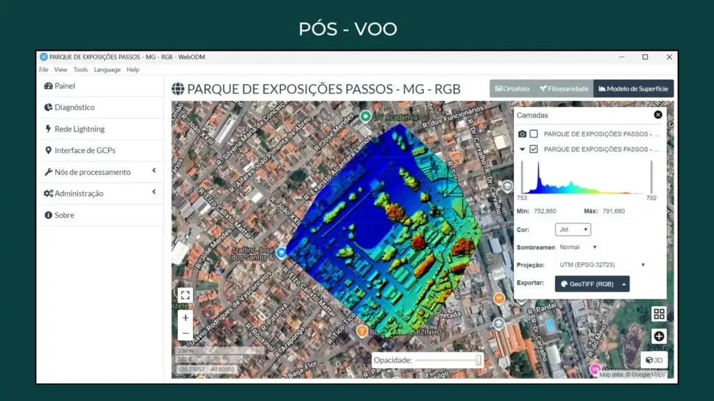This screenshot has width=714, height=401.
Task: Click the globe icon beside project title
Action: 178,88
